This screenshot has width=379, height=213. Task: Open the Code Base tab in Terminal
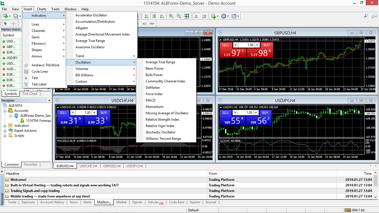[x=176, y=202]
